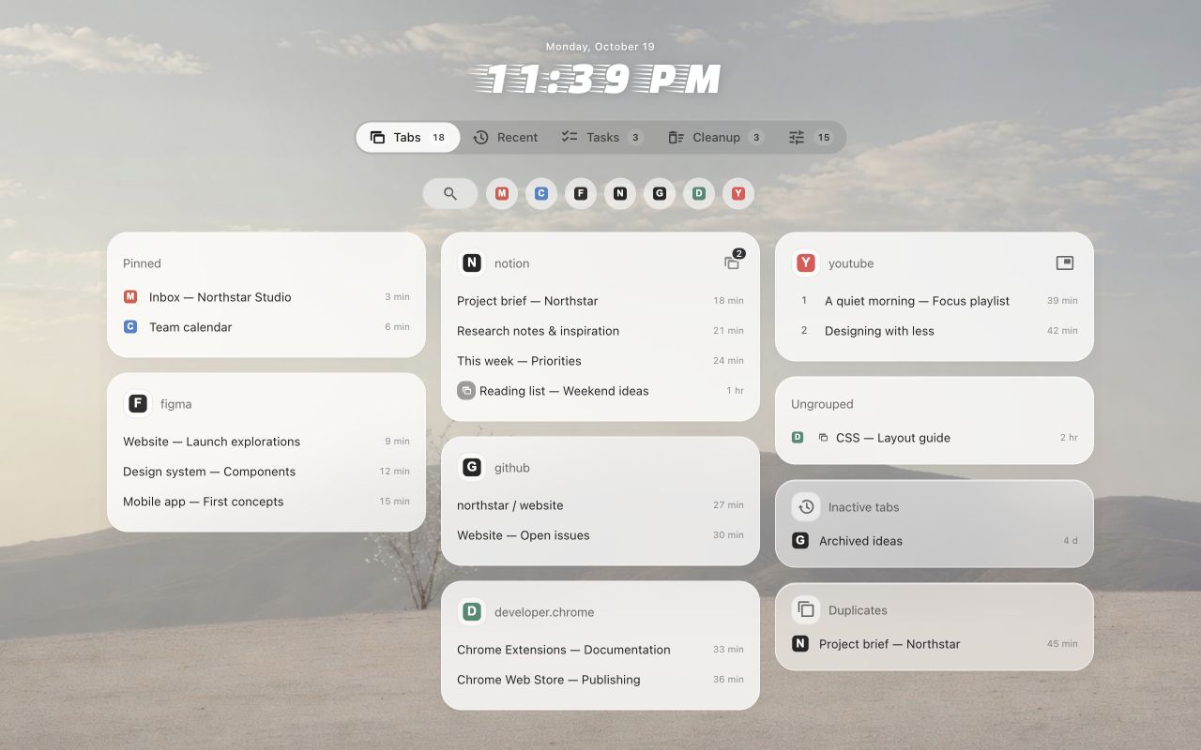Open Website — Launch explorations tab

pyautogui.click(x=266, y=442)
